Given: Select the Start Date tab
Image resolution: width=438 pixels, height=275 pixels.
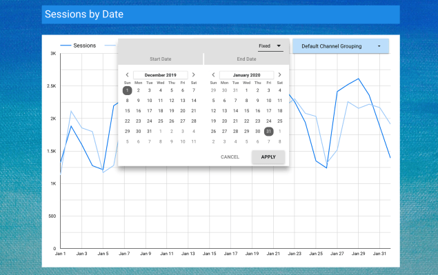Looking at the screenshot, I should pos(160,59).
